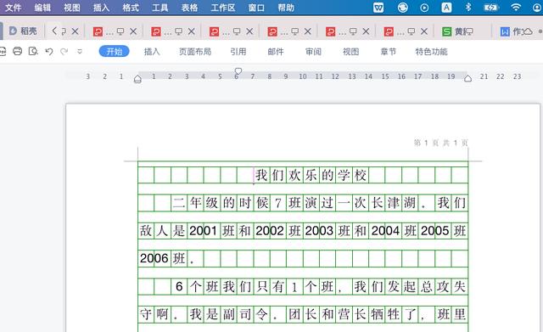Click the Redo arrow icon
The image size is (543, 332).
(x=64, y=51)
